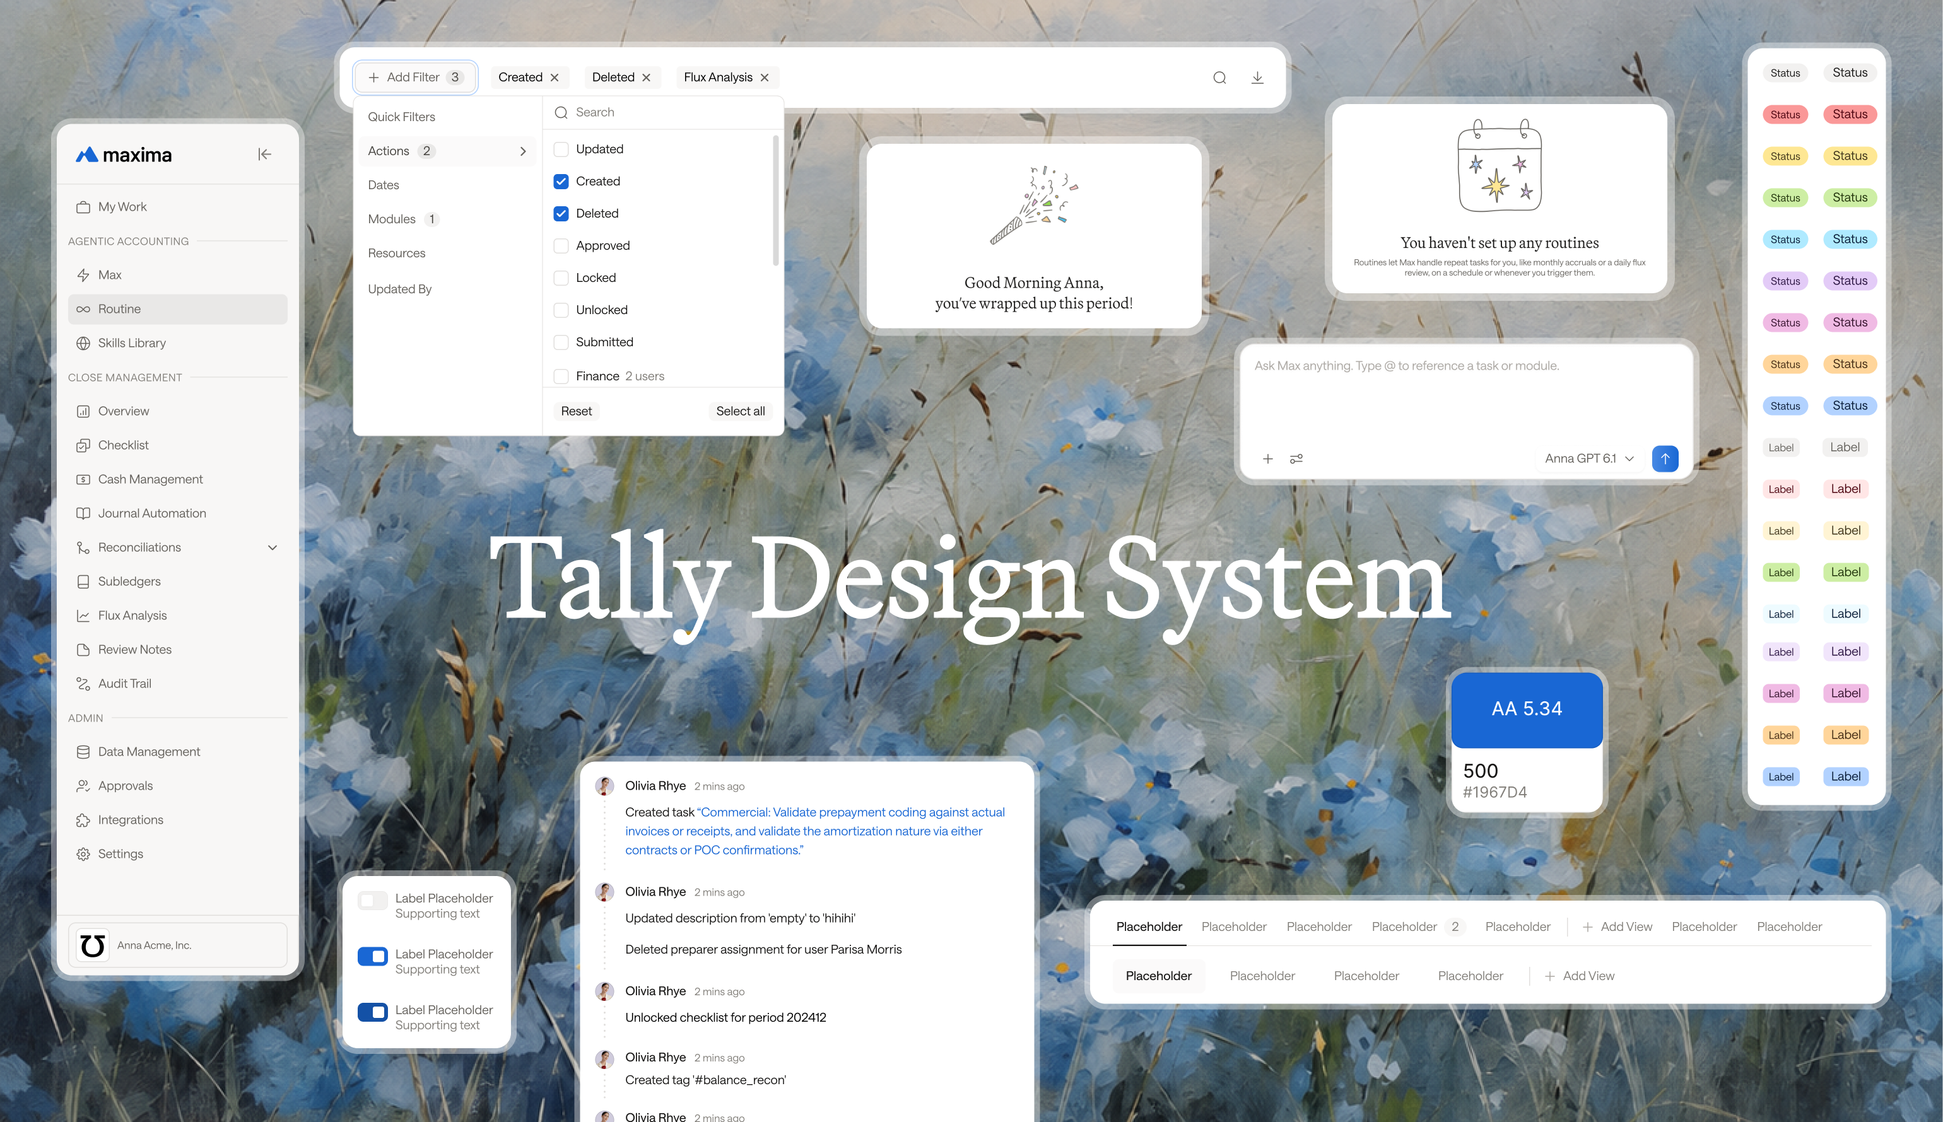Click the Journal Automation book icon
Image resolution: width=1943 pixels, height=1122 pixels.
coord(83,513)
